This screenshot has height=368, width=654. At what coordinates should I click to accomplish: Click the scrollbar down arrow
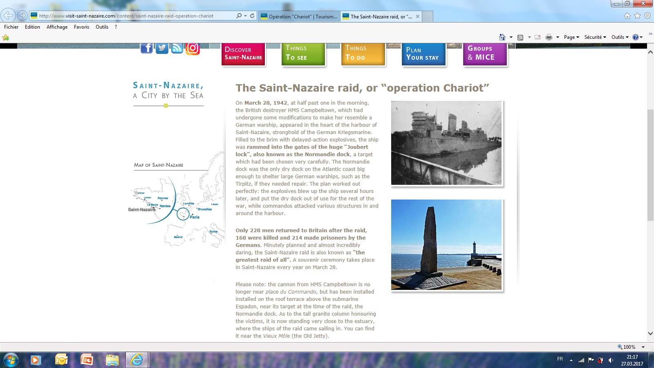click(x=650, y=334)
